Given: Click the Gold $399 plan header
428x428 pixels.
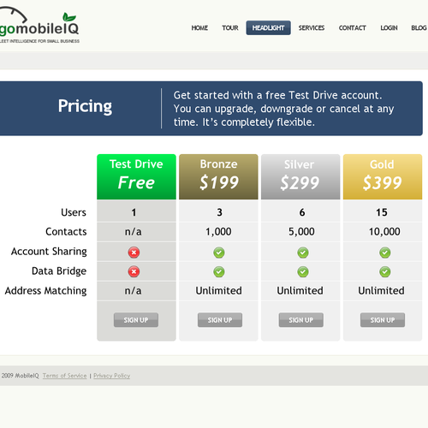Looking at the screenshot, I should tap(383, 176).
